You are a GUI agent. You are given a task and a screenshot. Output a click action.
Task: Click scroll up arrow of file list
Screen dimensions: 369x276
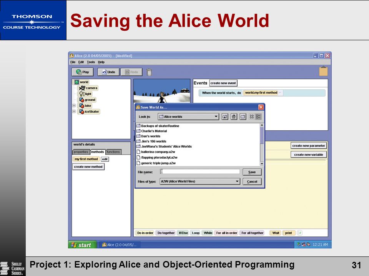(262, 125)
